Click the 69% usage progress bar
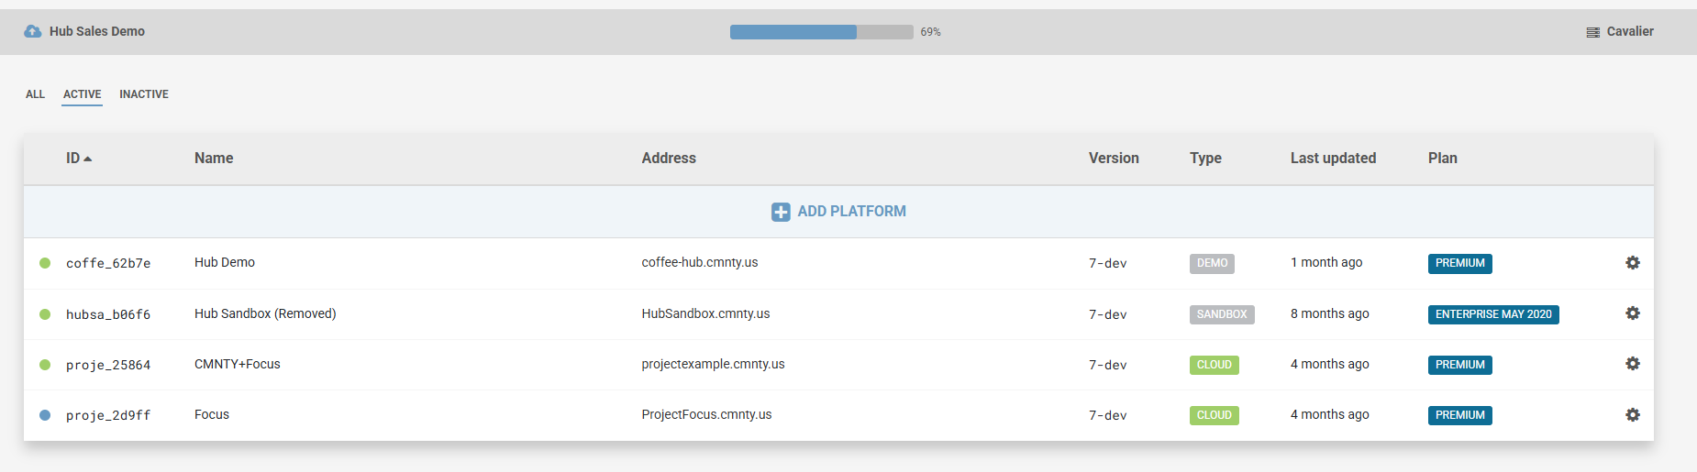Image resolution: width=1697 pixels, height=472 pixels. [x=821, y=32]
